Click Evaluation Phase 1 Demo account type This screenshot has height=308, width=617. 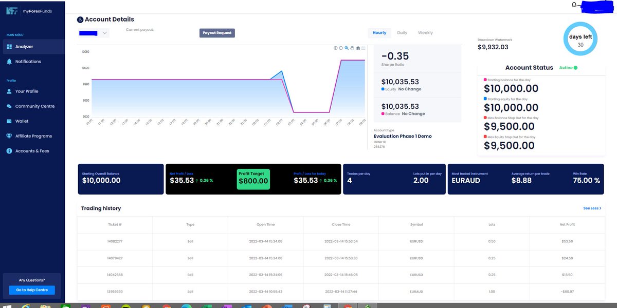pyautogui.click(x=403, y=136)
